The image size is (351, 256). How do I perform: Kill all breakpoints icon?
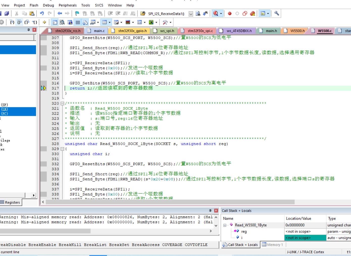coord(252,14)
